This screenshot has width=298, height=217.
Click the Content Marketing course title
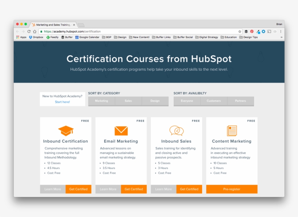point(231,141)
